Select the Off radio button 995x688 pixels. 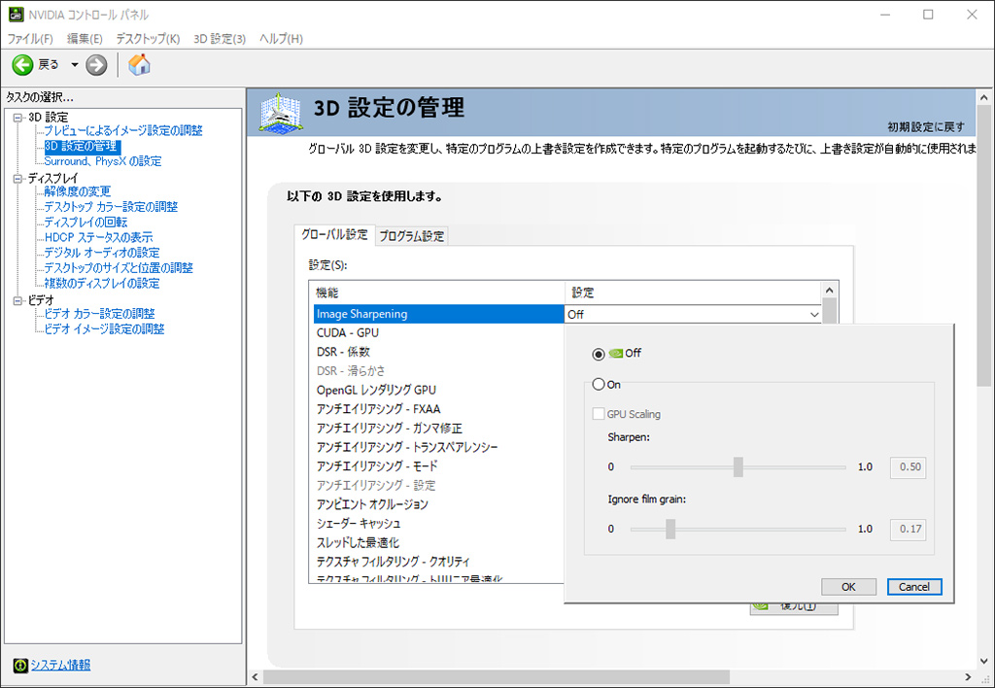click(598, 354)
